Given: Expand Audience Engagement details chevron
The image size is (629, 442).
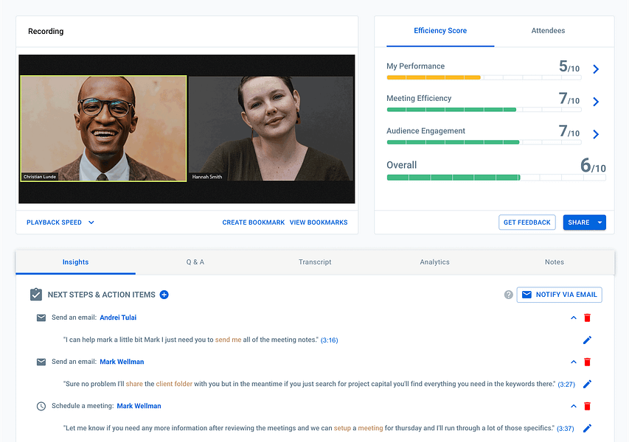Looking at the screenshot, I should pyautogui.click(x=596, y=134).
